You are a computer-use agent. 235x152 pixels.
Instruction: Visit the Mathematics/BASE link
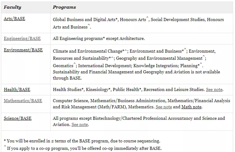coord(23,101)
